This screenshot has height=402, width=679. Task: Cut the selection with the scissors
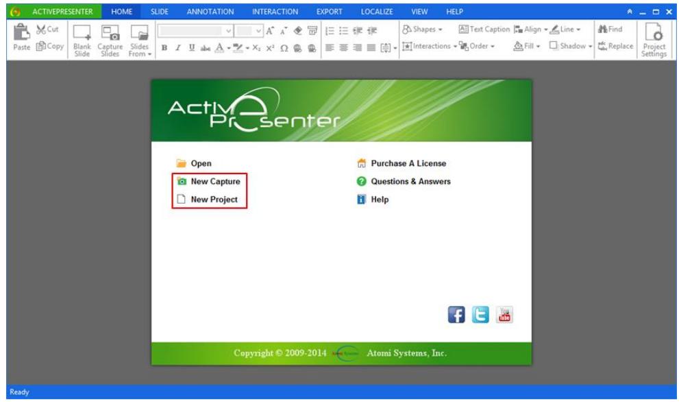pos(47,29)
